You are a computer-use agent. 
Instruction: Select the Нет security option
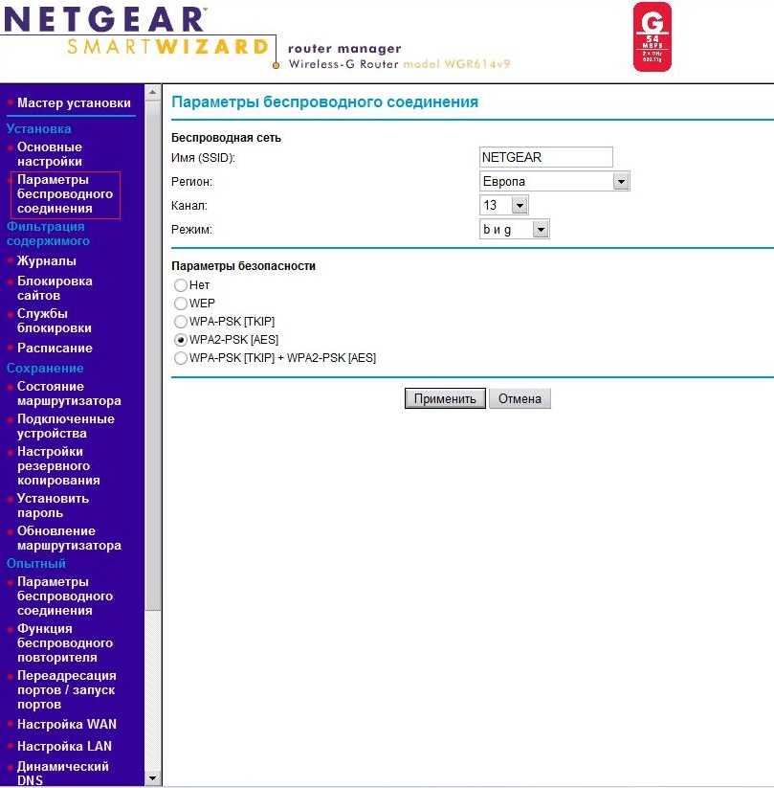pyautogui.click(x=181, y=285)
